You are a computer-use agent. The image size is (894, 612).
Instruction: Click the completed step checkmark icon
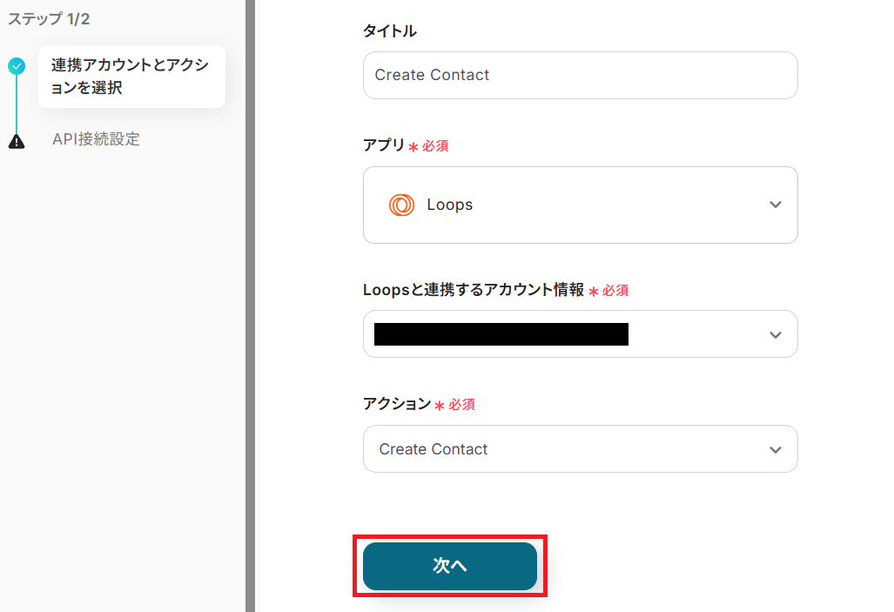17,65
